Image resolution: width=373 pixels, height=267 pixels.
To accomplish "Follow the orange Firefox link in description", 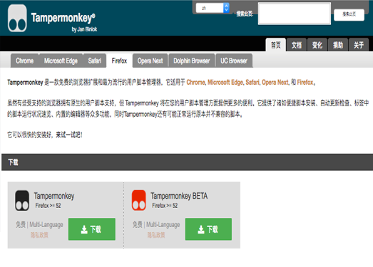I will 305,82.
